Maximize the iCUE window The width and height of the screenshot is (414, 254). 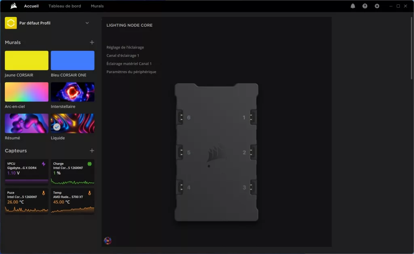click(398, 6)
